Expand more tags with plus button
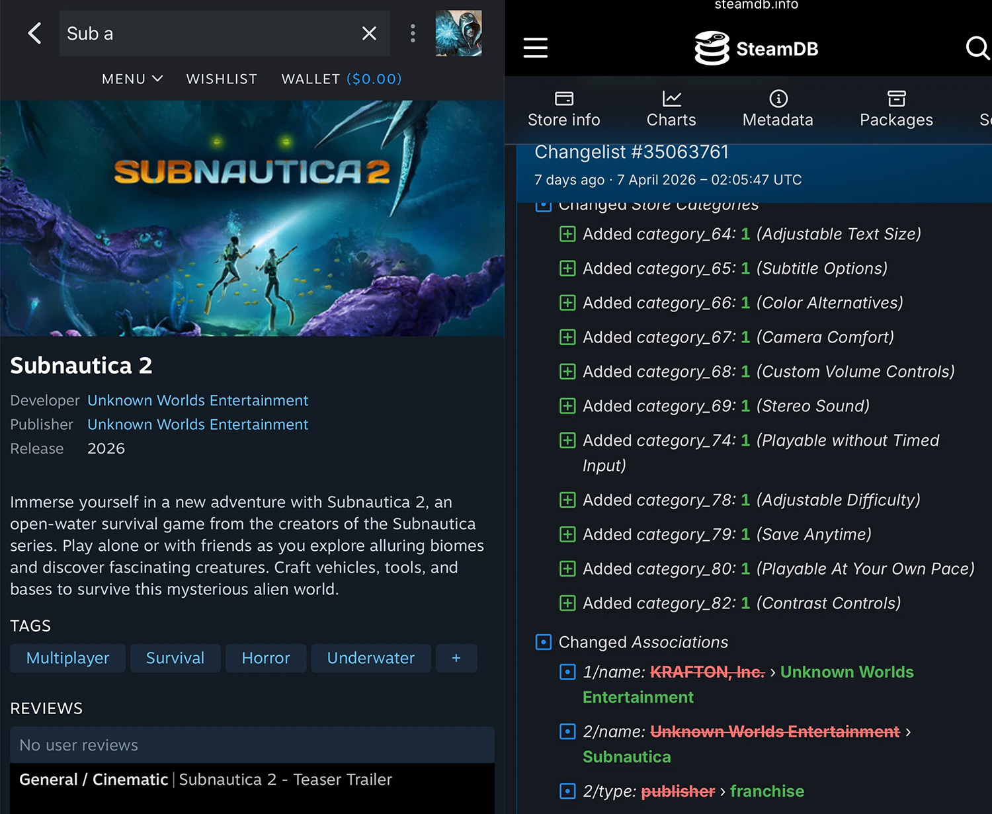This screenshot has height=814, width=992. coord(456,658)
